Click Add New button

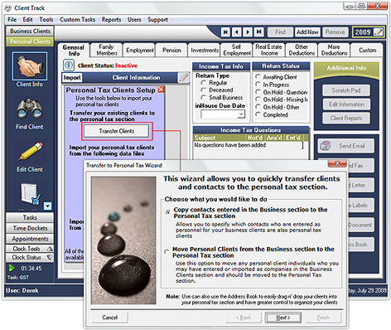pyautogui.click(x=307, y=32)
